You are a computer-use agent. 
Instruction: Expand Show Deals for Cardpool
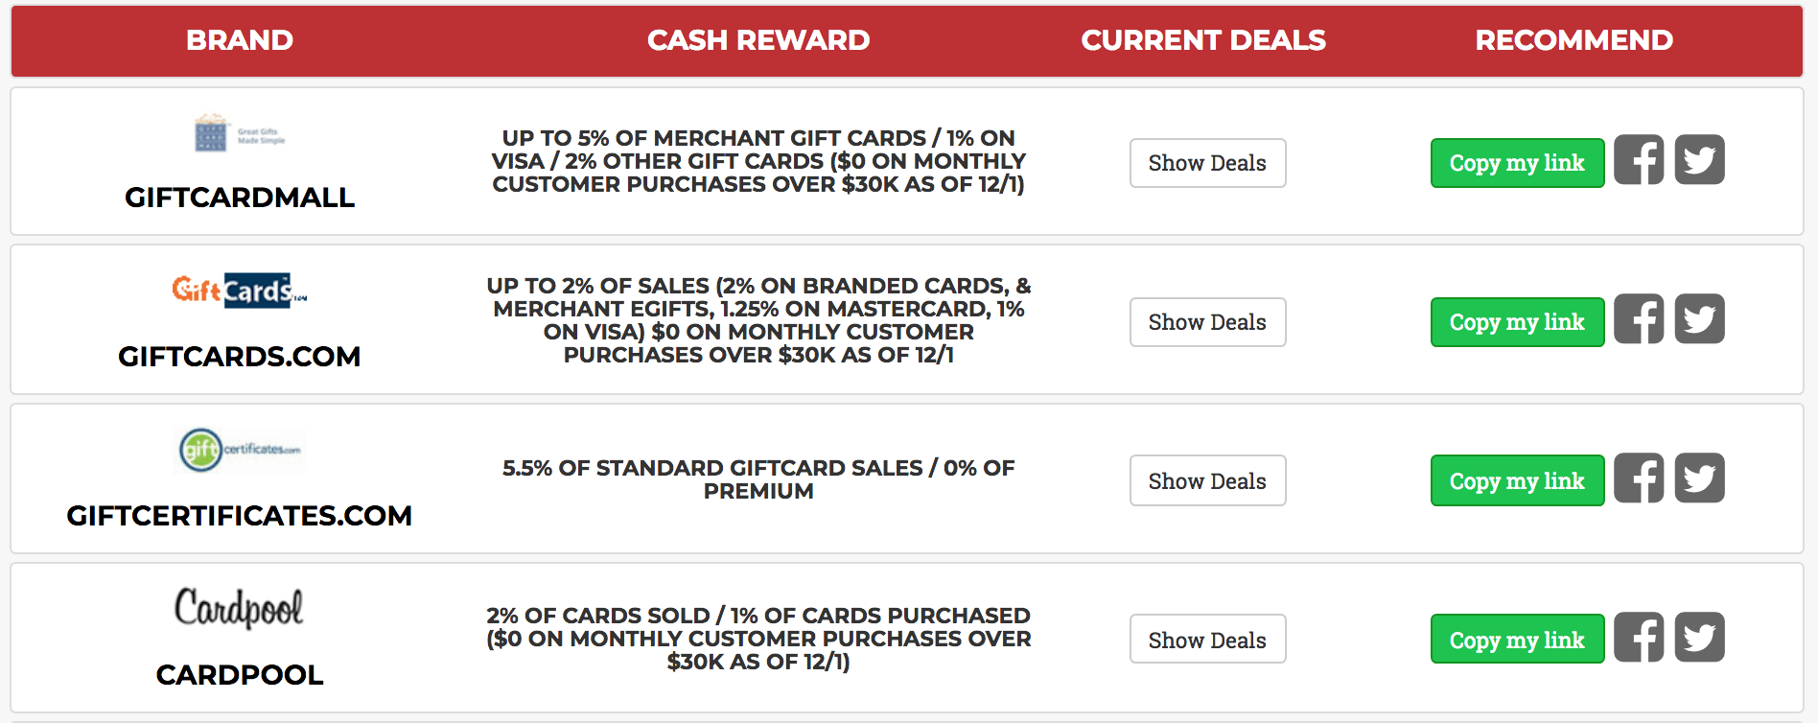[1207, 640]
